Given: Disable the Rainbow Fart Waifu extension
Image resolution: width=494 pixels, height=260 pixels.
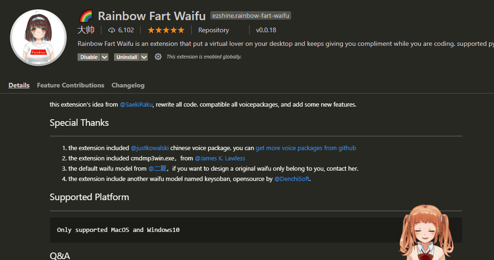Looking at the screenshot, I should click(x=89, y=57).
